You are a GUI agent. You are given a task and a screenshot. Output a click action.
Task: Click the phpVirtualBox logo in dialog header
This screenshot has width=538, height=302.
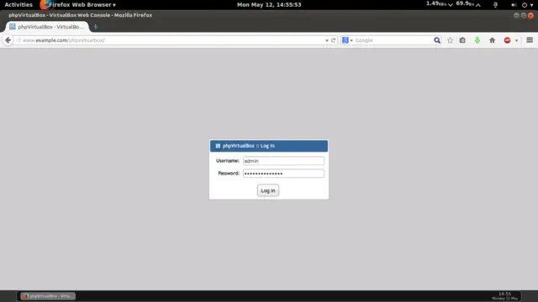tap(218, 146)
